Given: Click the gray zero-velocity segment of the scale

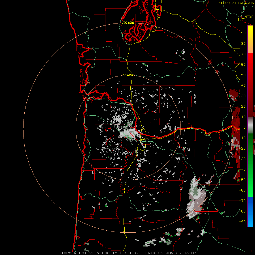Looking at the screenshot, I should coord(250,126).
